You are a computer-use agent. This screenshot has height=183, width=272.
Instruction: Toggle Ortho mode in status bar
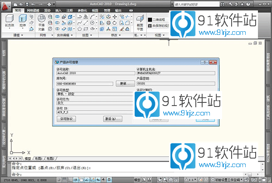coord(70,180)
